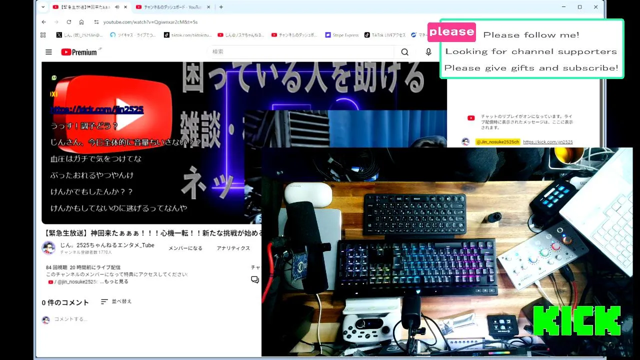Click the 84 回視聴 20 時間前にライブ配信 text
The width and height of the screenshot is (640, 360).
click(83, 267)
